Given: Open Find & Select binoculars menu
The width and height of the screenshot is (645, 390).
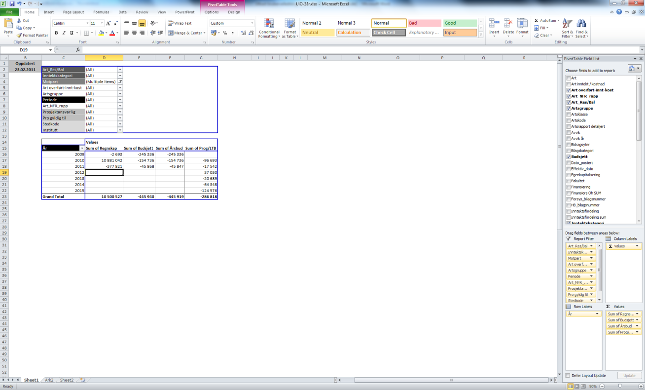Looking at the screenshot, I should pyautogui.click(x=581, y=29).
